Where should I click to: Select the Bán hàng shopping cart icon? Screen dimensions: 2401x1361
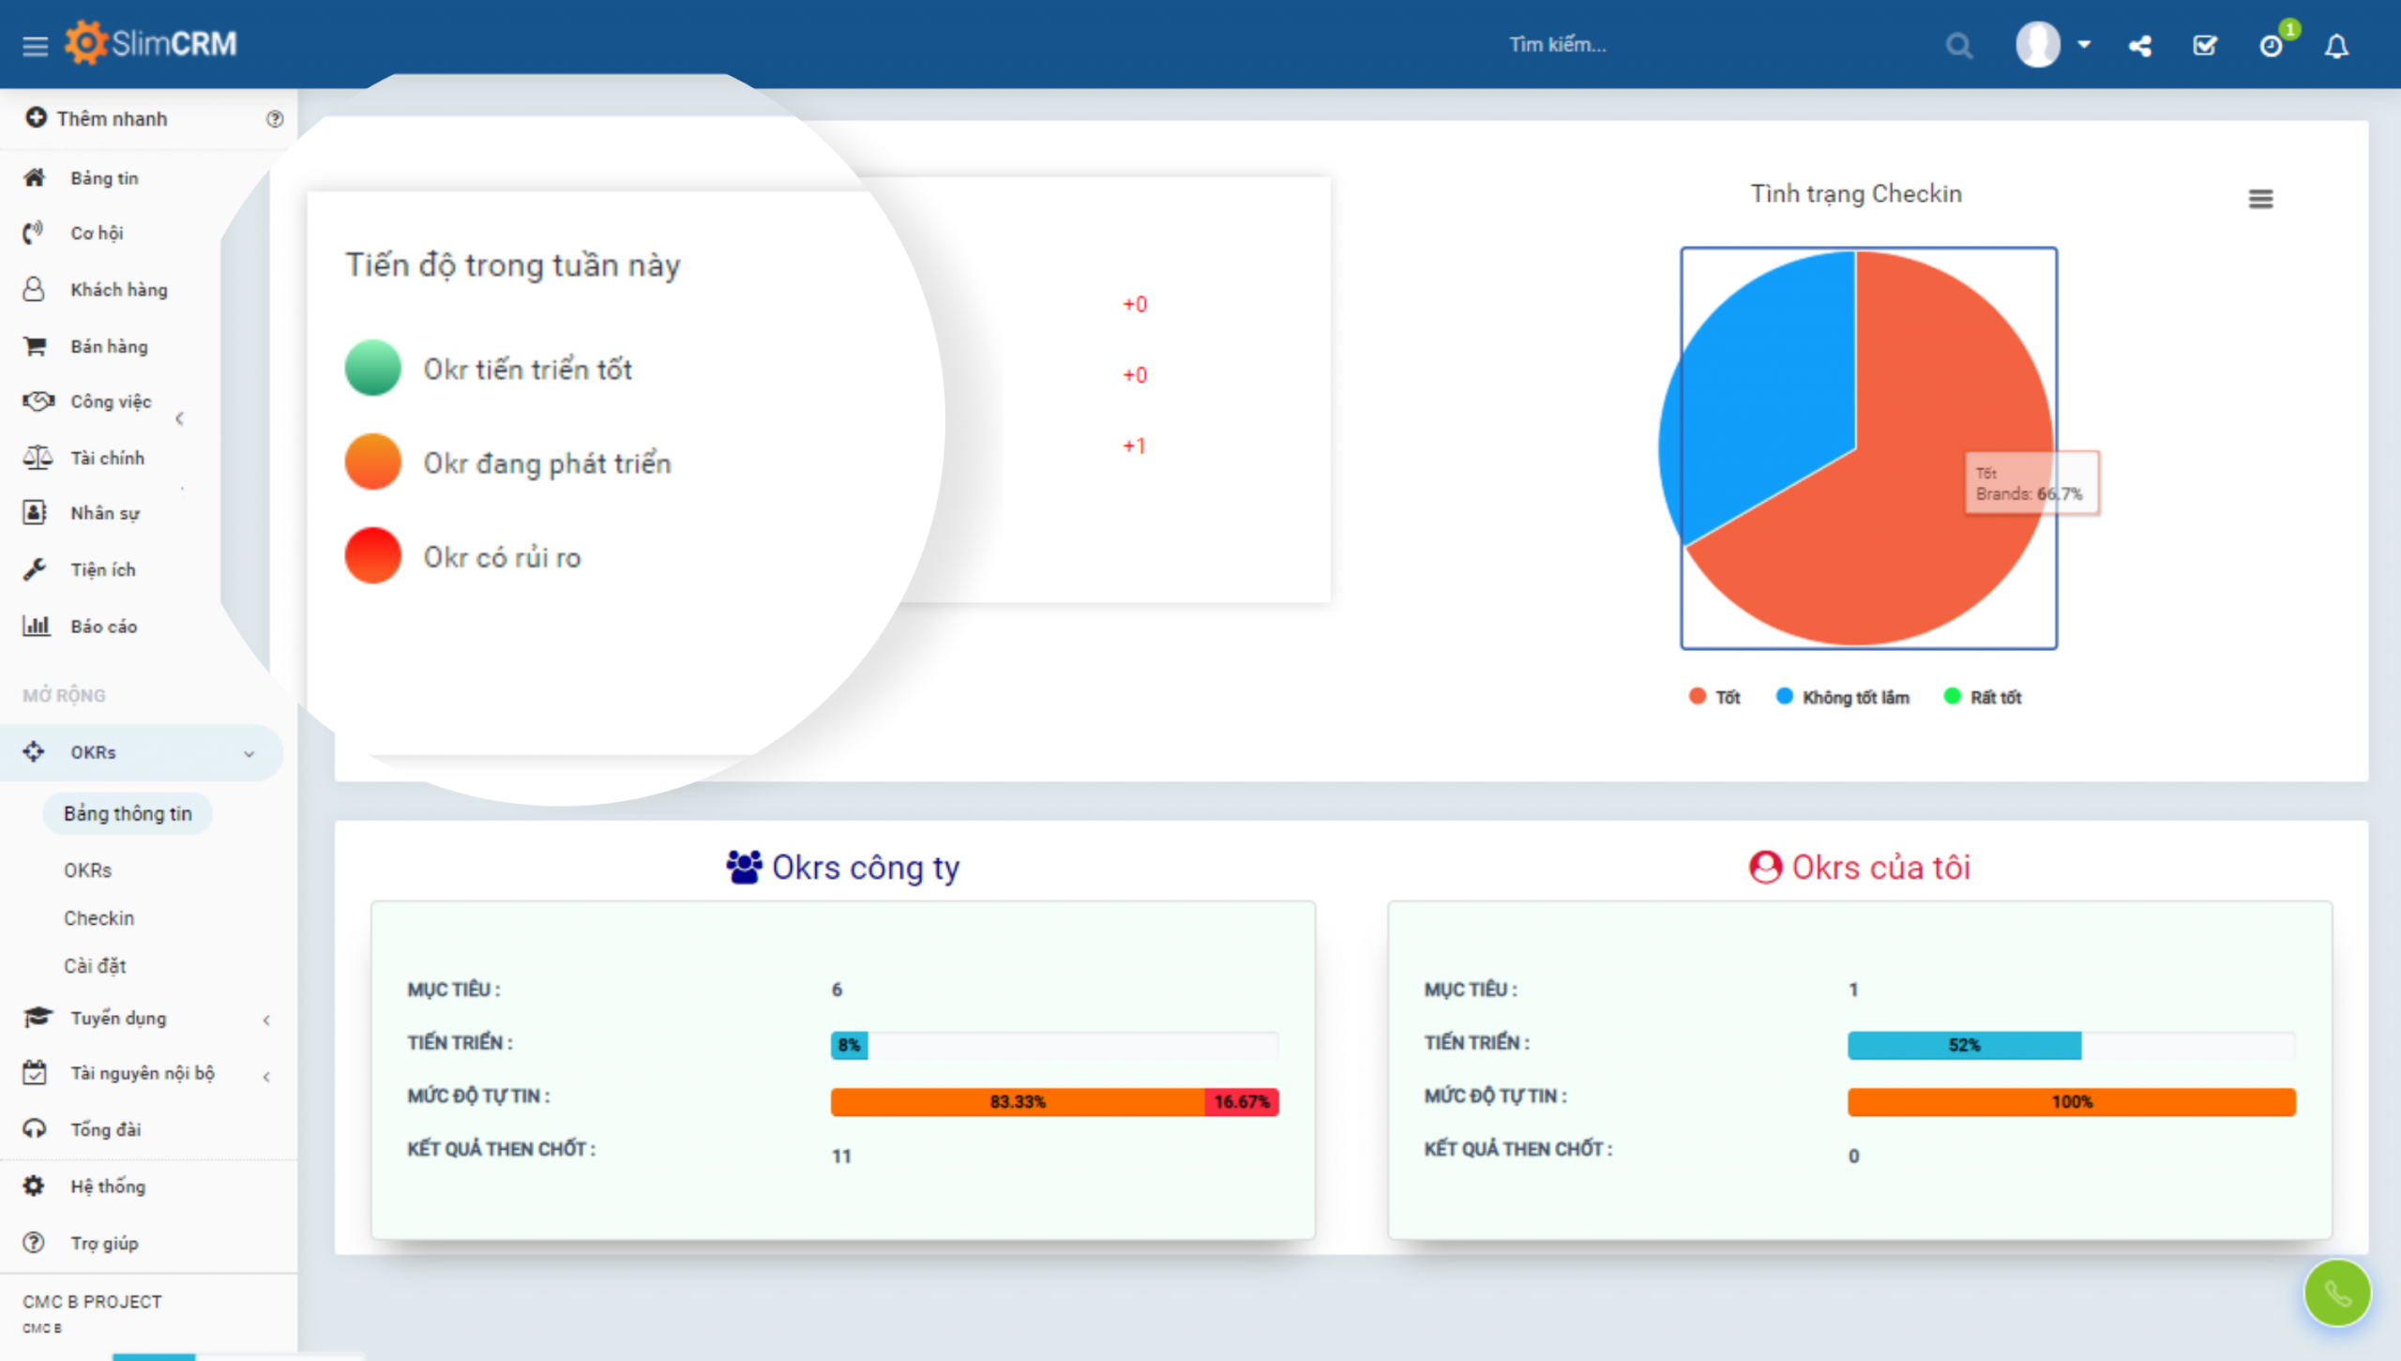pos(35,345)
